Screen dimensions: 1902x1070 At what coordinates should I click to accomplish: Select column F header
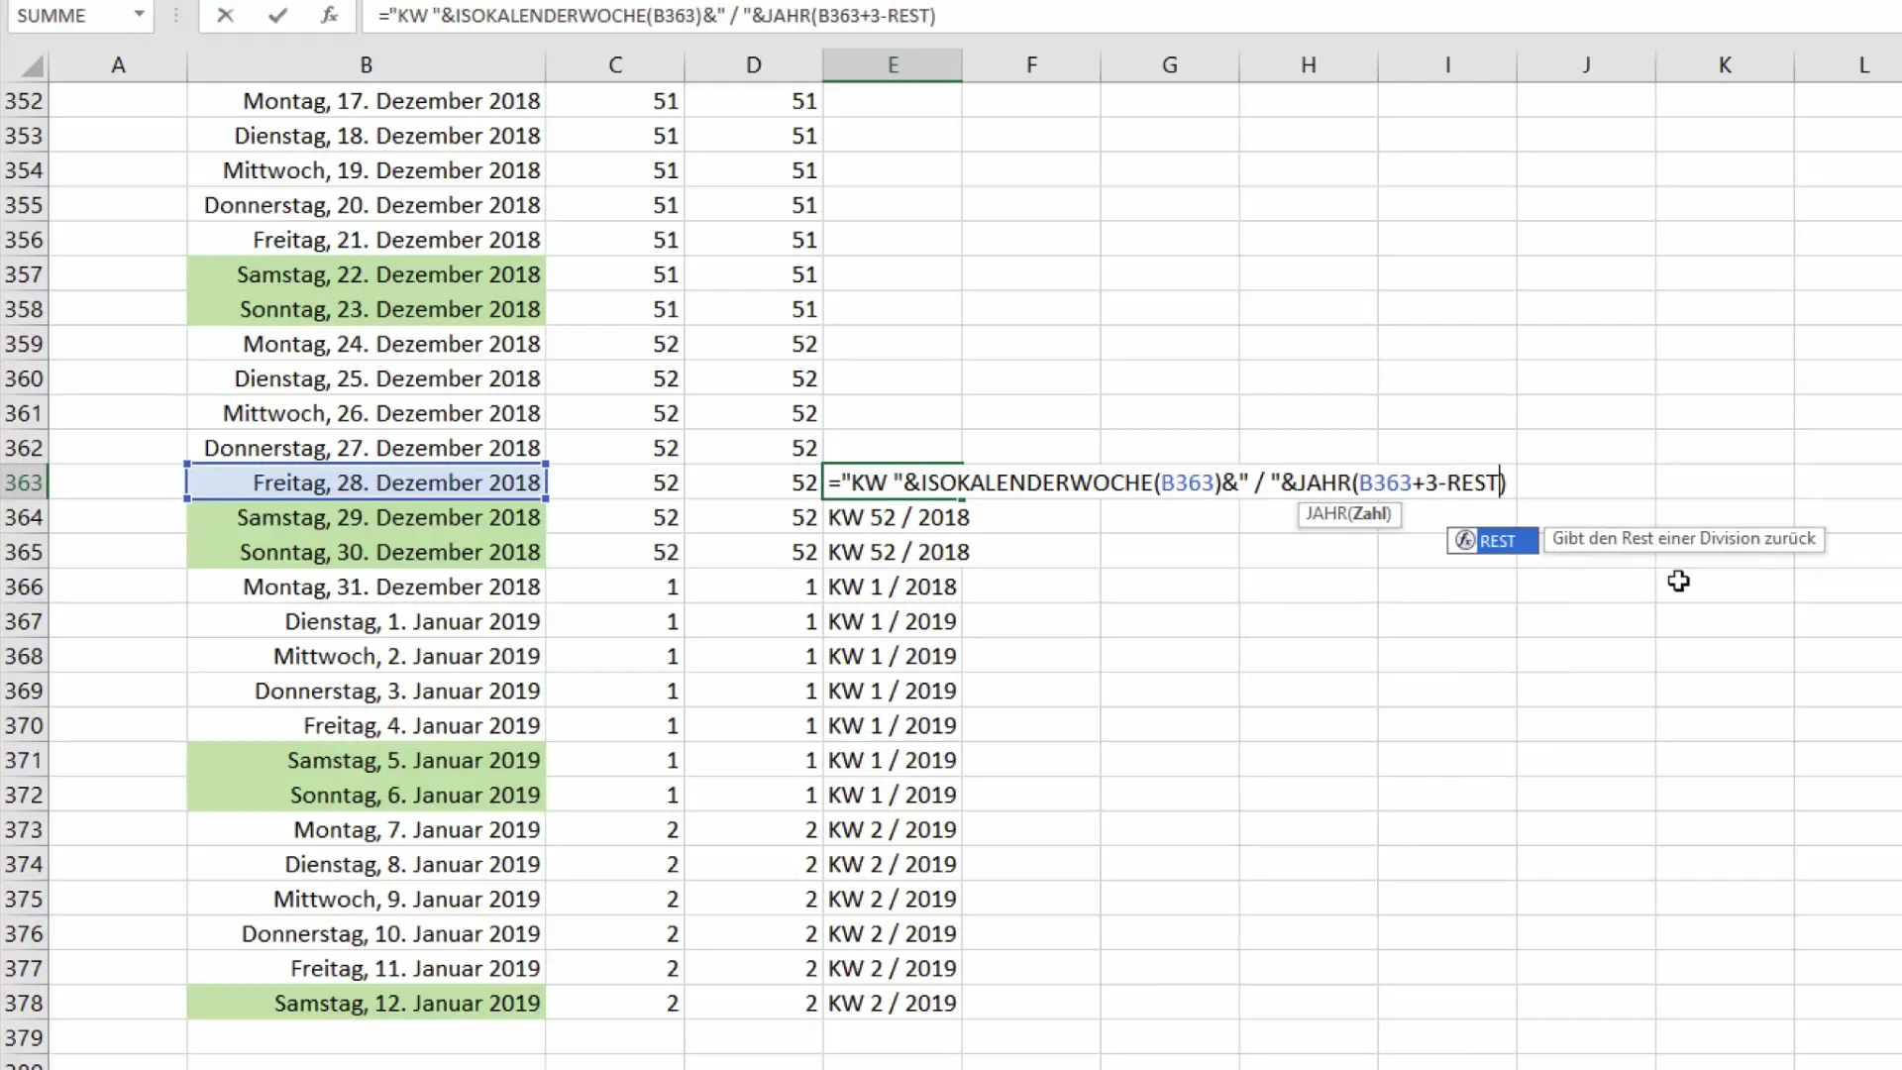[x=1031, y=65]
